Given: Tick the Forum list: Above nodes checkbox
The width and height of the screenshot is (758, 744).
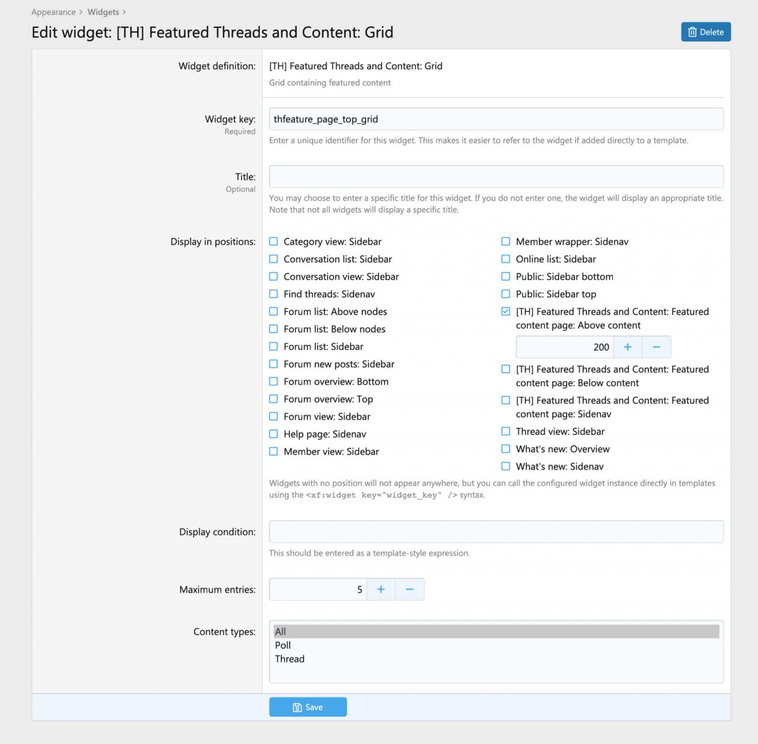Looking at the screenshot, I should point(274,311).
